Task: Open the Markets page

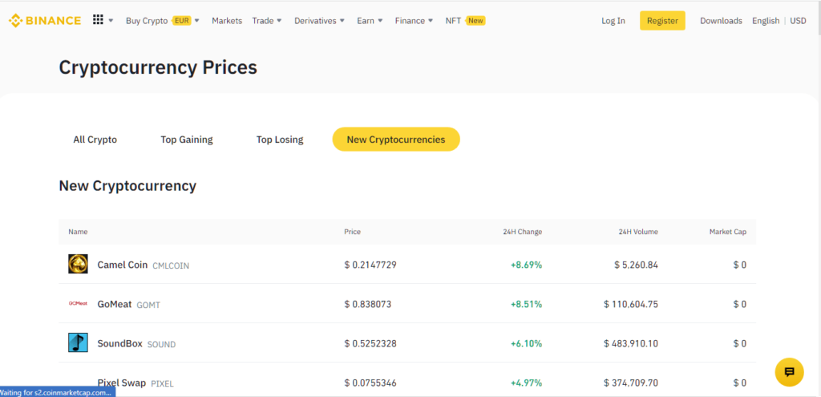Action: tap(227, 21)
